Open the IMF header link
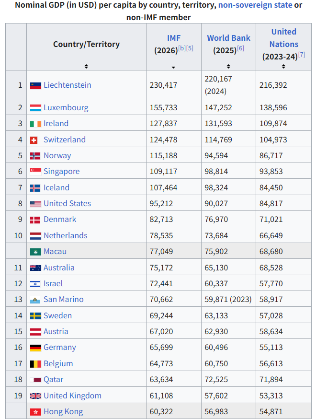 [x=174, y=38]
